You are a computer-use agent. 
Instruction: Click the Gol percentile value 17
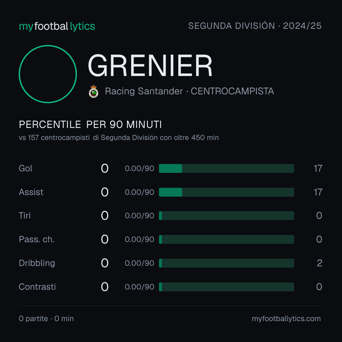(x=318, y=168)
